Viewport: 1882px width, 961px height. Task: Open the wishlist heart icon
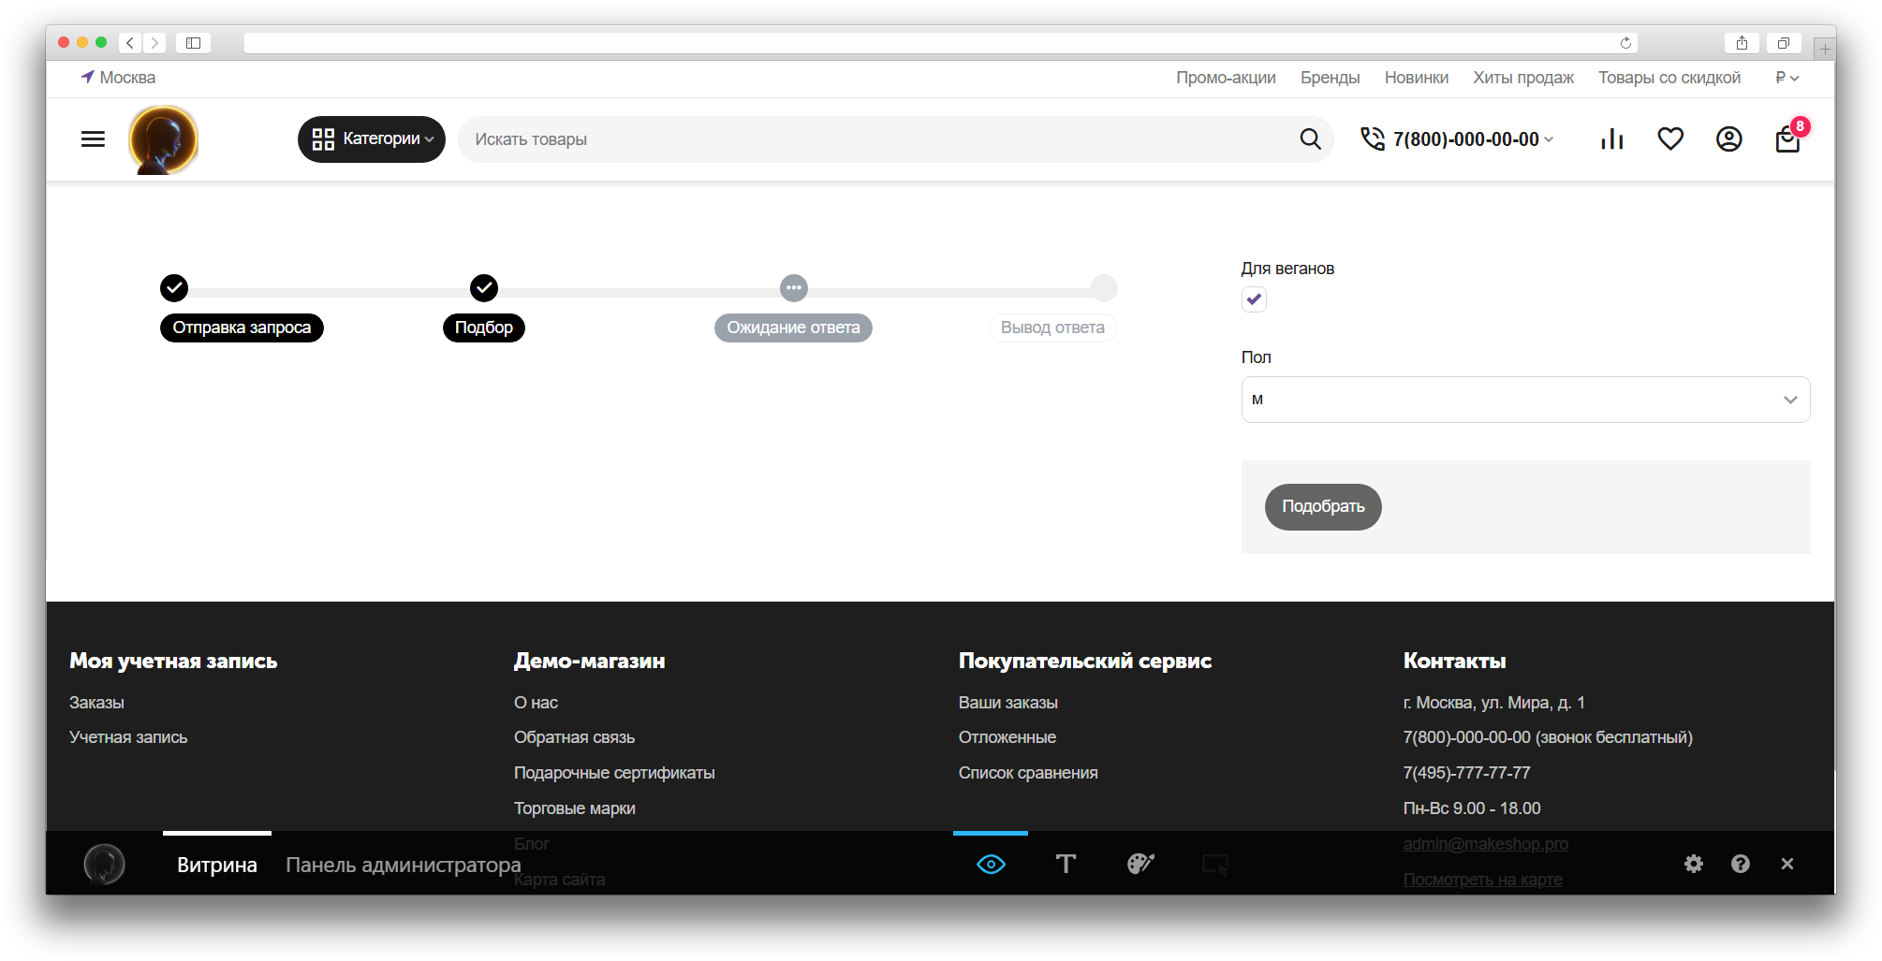[1670, 139]
